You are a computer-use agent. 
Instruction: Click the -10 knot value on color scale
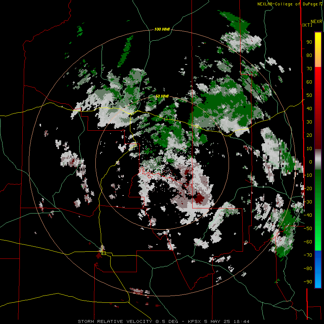(x=308, y=175)
